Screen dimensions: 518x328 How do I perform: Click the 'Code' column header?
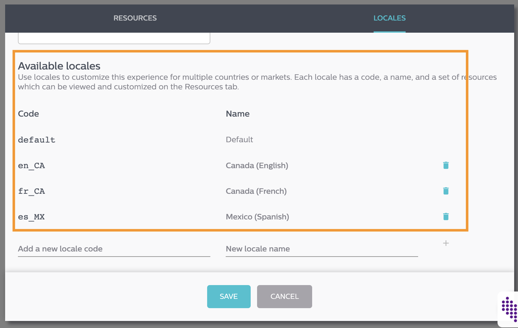28,114
